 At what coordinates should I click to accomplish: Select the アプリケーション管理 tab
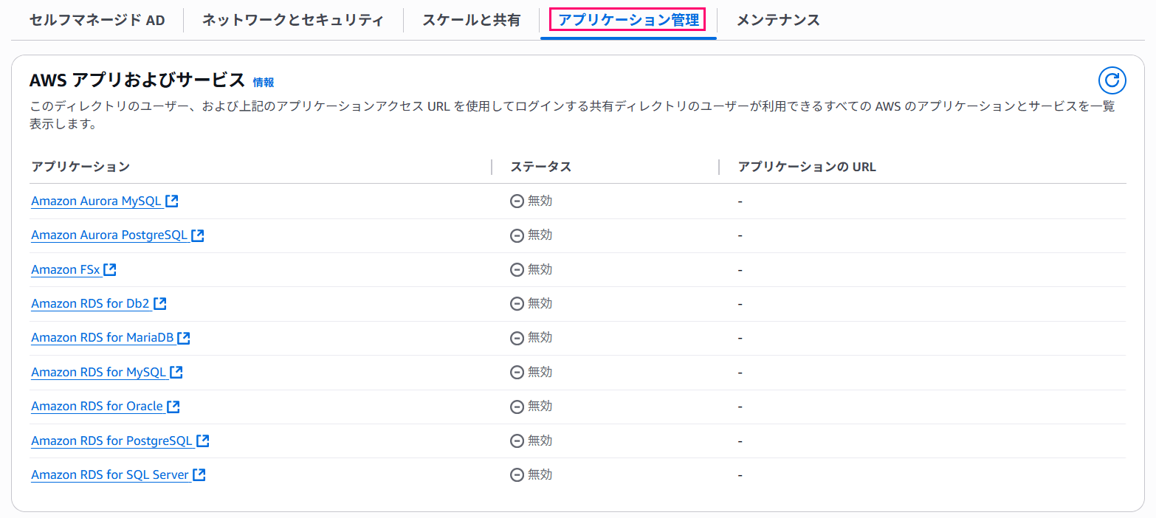tap(628, 20)
